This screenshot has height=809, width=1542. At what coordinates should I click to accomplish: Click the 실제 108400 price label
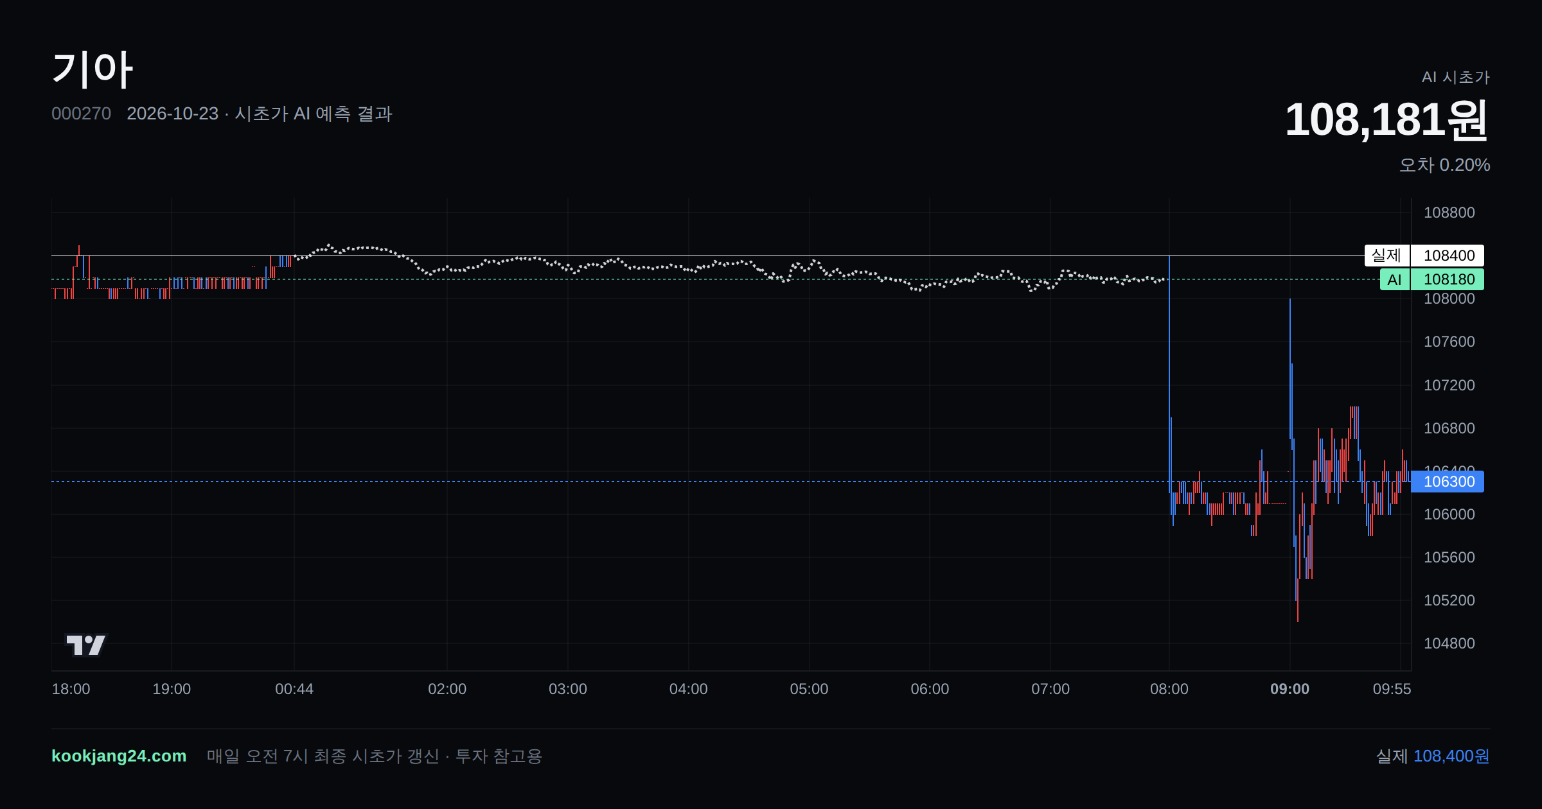tap(1424, 256)
